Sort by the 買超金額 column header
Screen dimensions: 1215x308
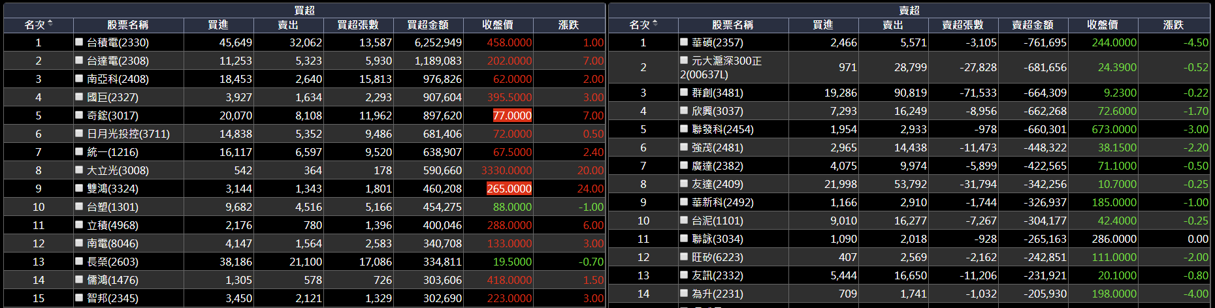(428, 25)
